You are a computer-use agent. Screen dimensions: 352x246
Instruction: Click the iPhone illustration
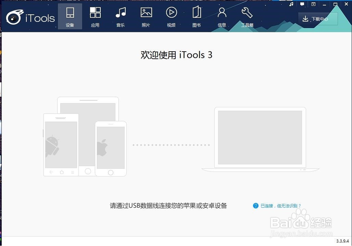111,149
